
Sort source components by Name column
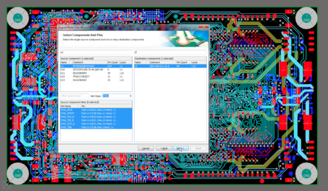pyautogui.click(x=64, y=62)
